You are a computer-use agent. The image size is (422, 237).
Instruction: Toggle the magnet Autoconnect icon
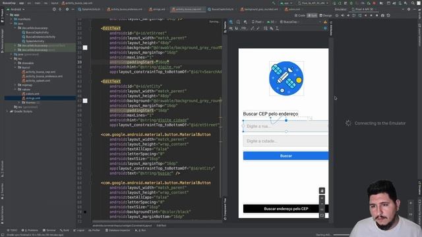(x=236, y=28)
